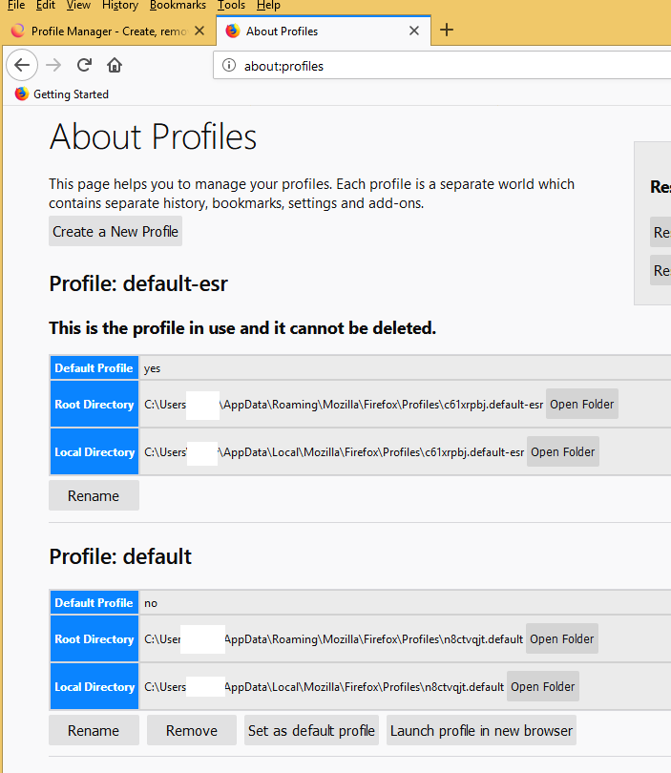Viewport: 671px width, 773px height.
Task: Open Root Directory folder for n8ctvqjt.default profile
Action: coord(561,638)
